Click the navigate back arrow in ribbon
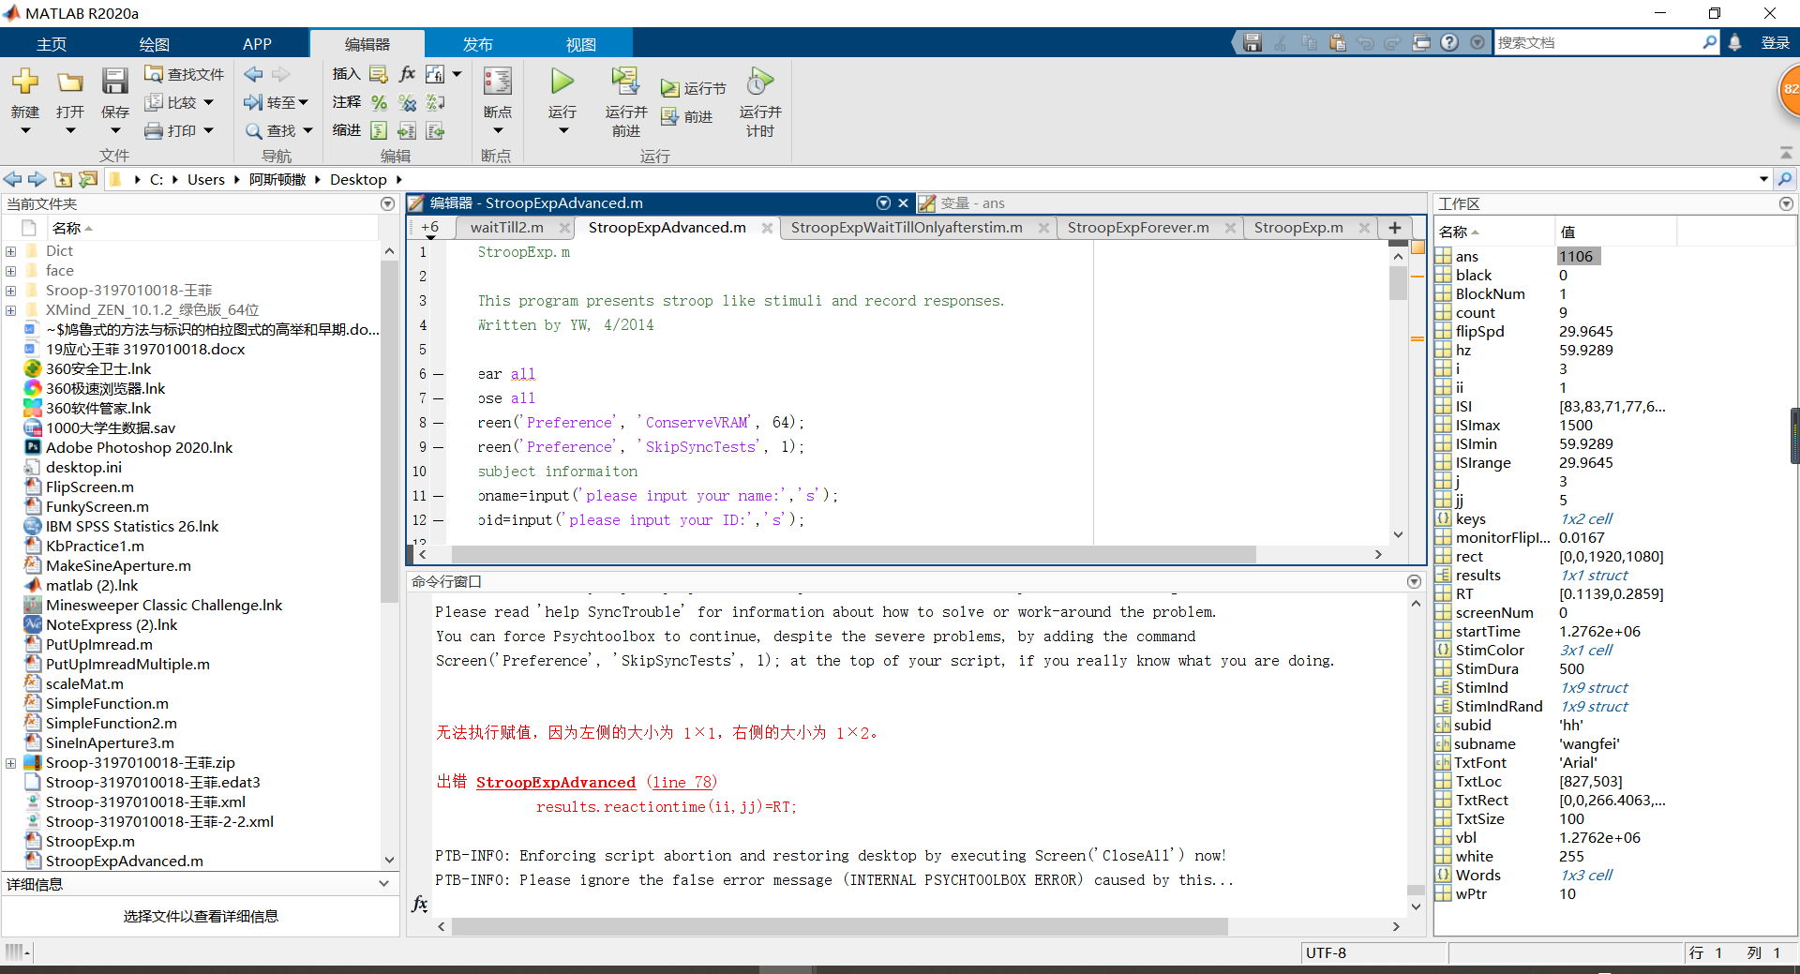 coord(253,74)
